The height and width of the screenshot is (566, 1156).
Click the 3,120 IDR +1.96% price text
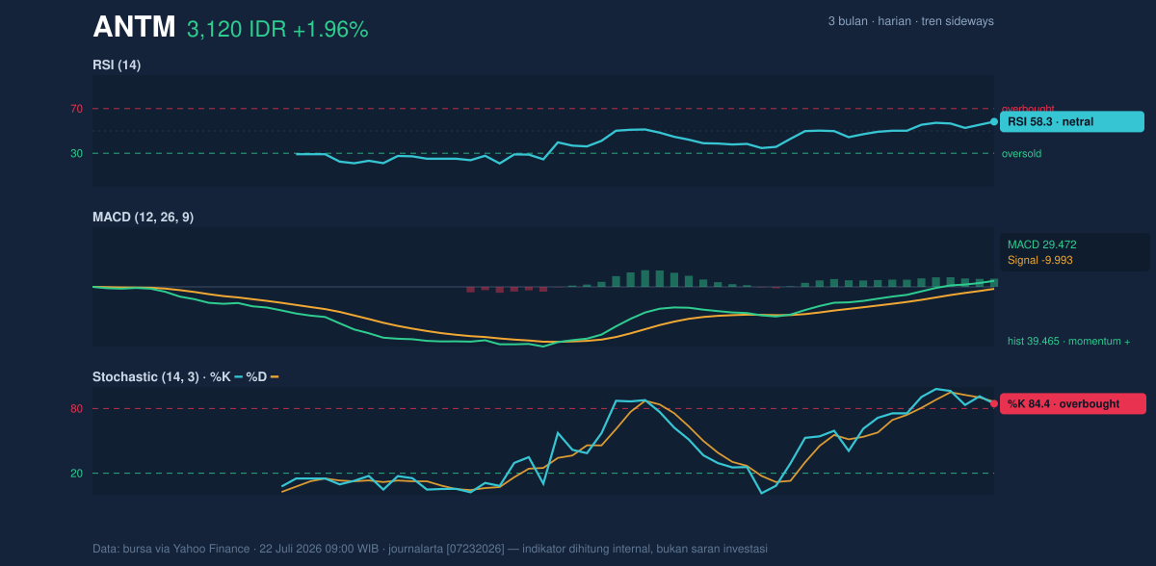coord(277,30)
